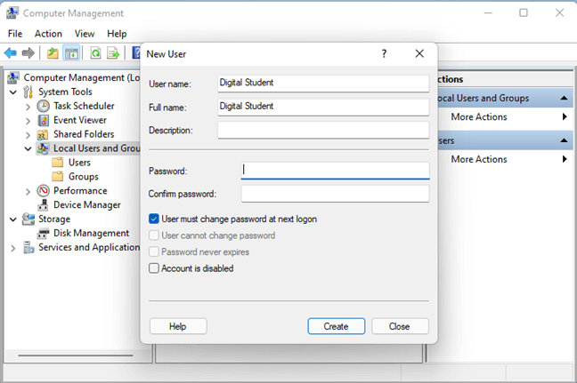
Task: Collapse the Storage tree node
Action: (13, 219)
